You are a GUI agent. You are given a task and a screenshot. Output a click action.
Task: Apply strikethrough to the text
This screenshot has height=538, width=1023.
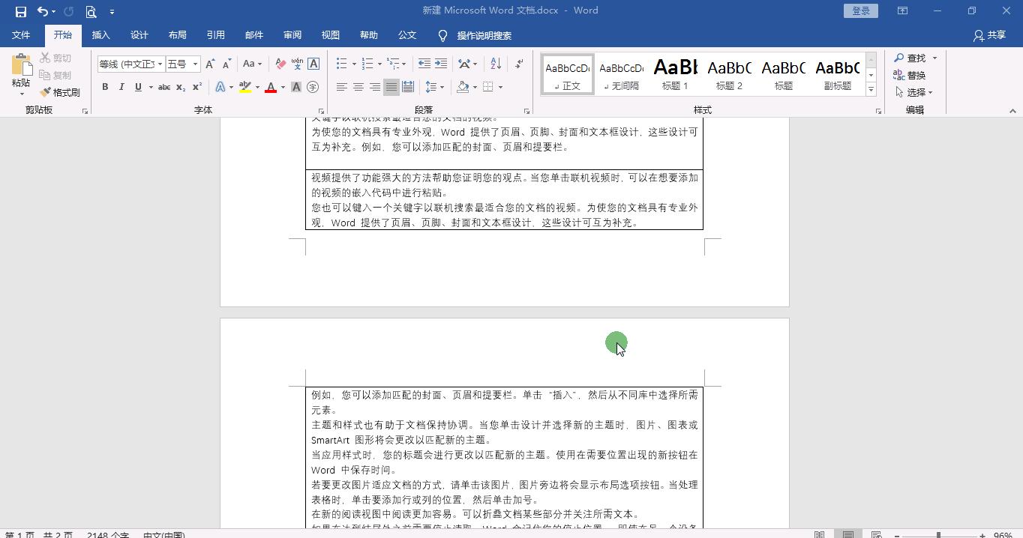164,87
